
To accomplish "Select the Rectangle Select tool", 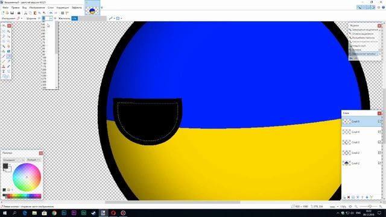I will 4,31.
